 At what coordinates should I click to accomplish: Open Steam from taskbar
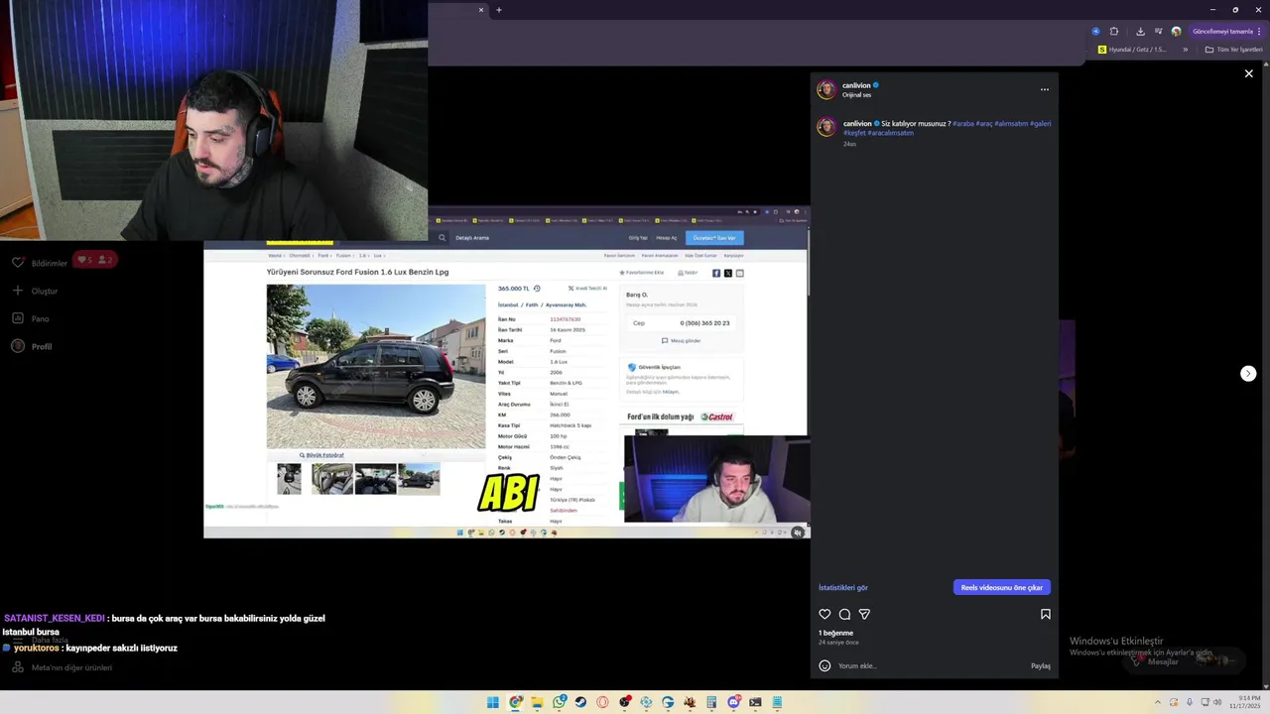click(580, 702)
